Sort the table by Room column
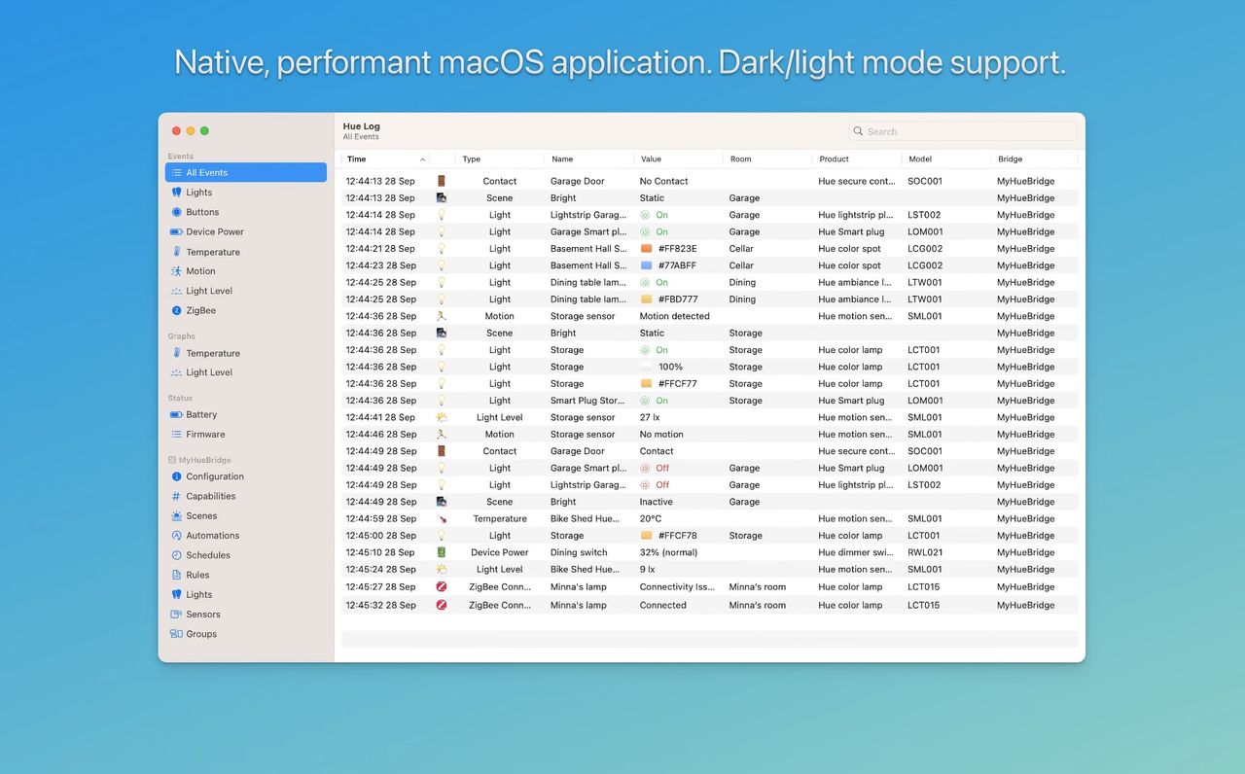 coord(740,159)
